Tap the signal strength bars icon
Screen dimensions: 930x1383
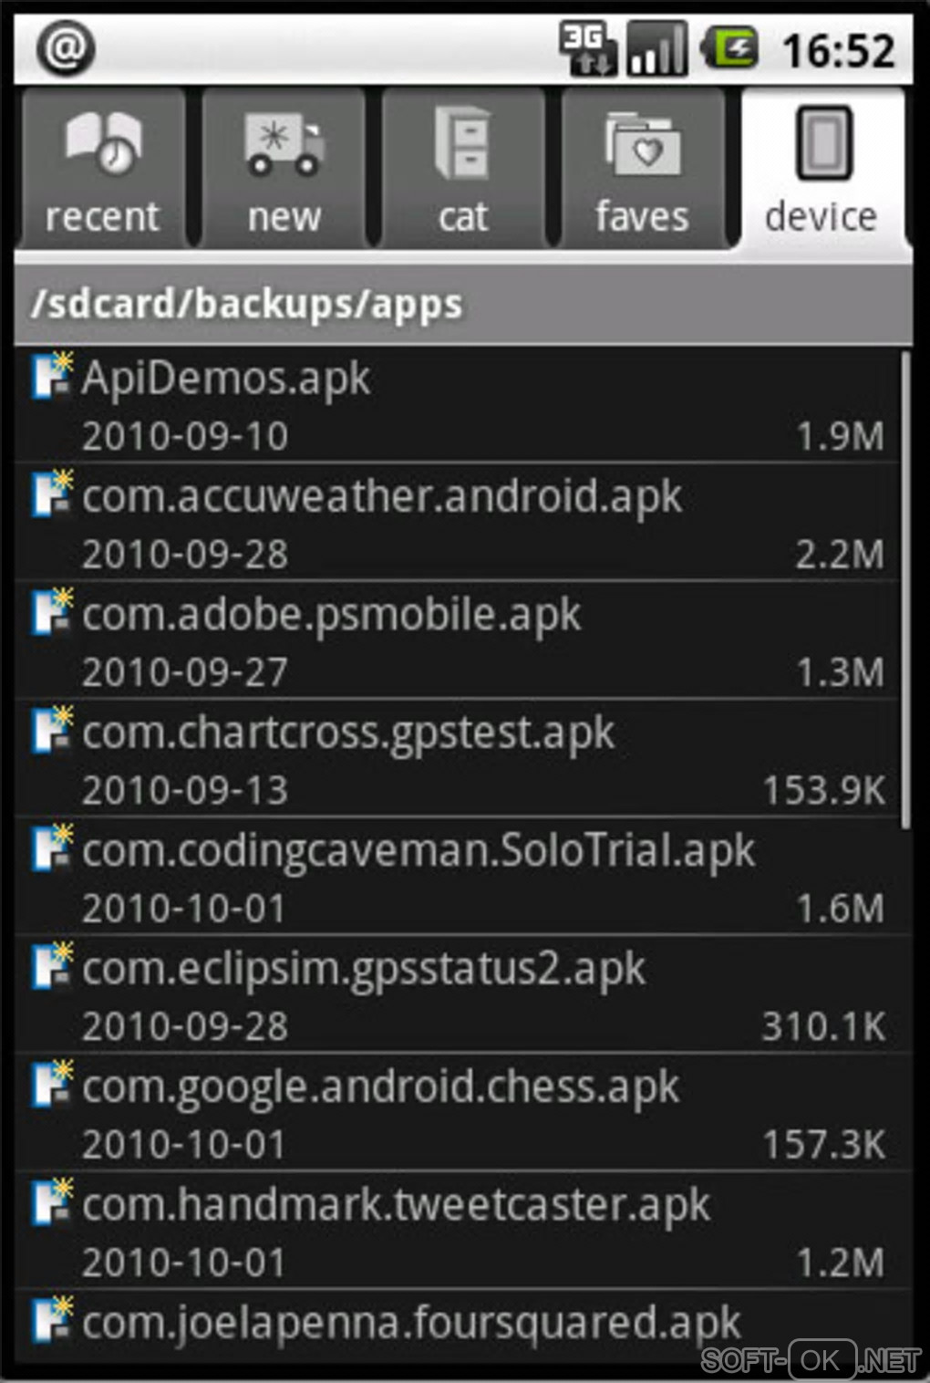click(657, 47)
